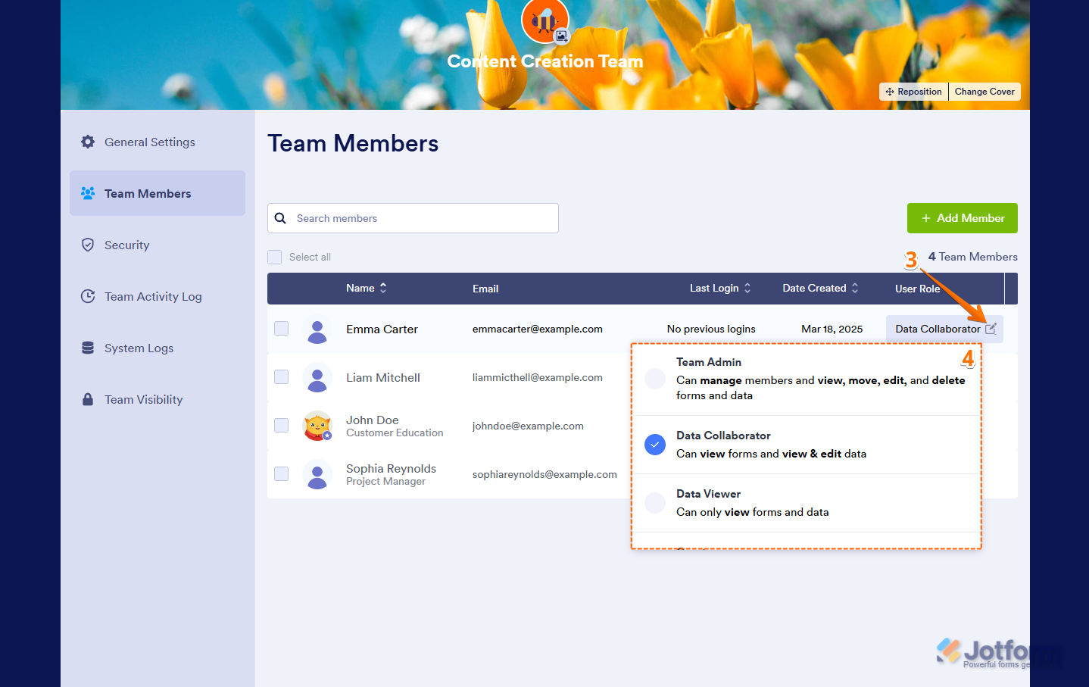Image resolution: width=1089 pixels, height=687 pixels.
Task: Select the Data Collaborator radio toggle
Action: [x=654, y=445]
